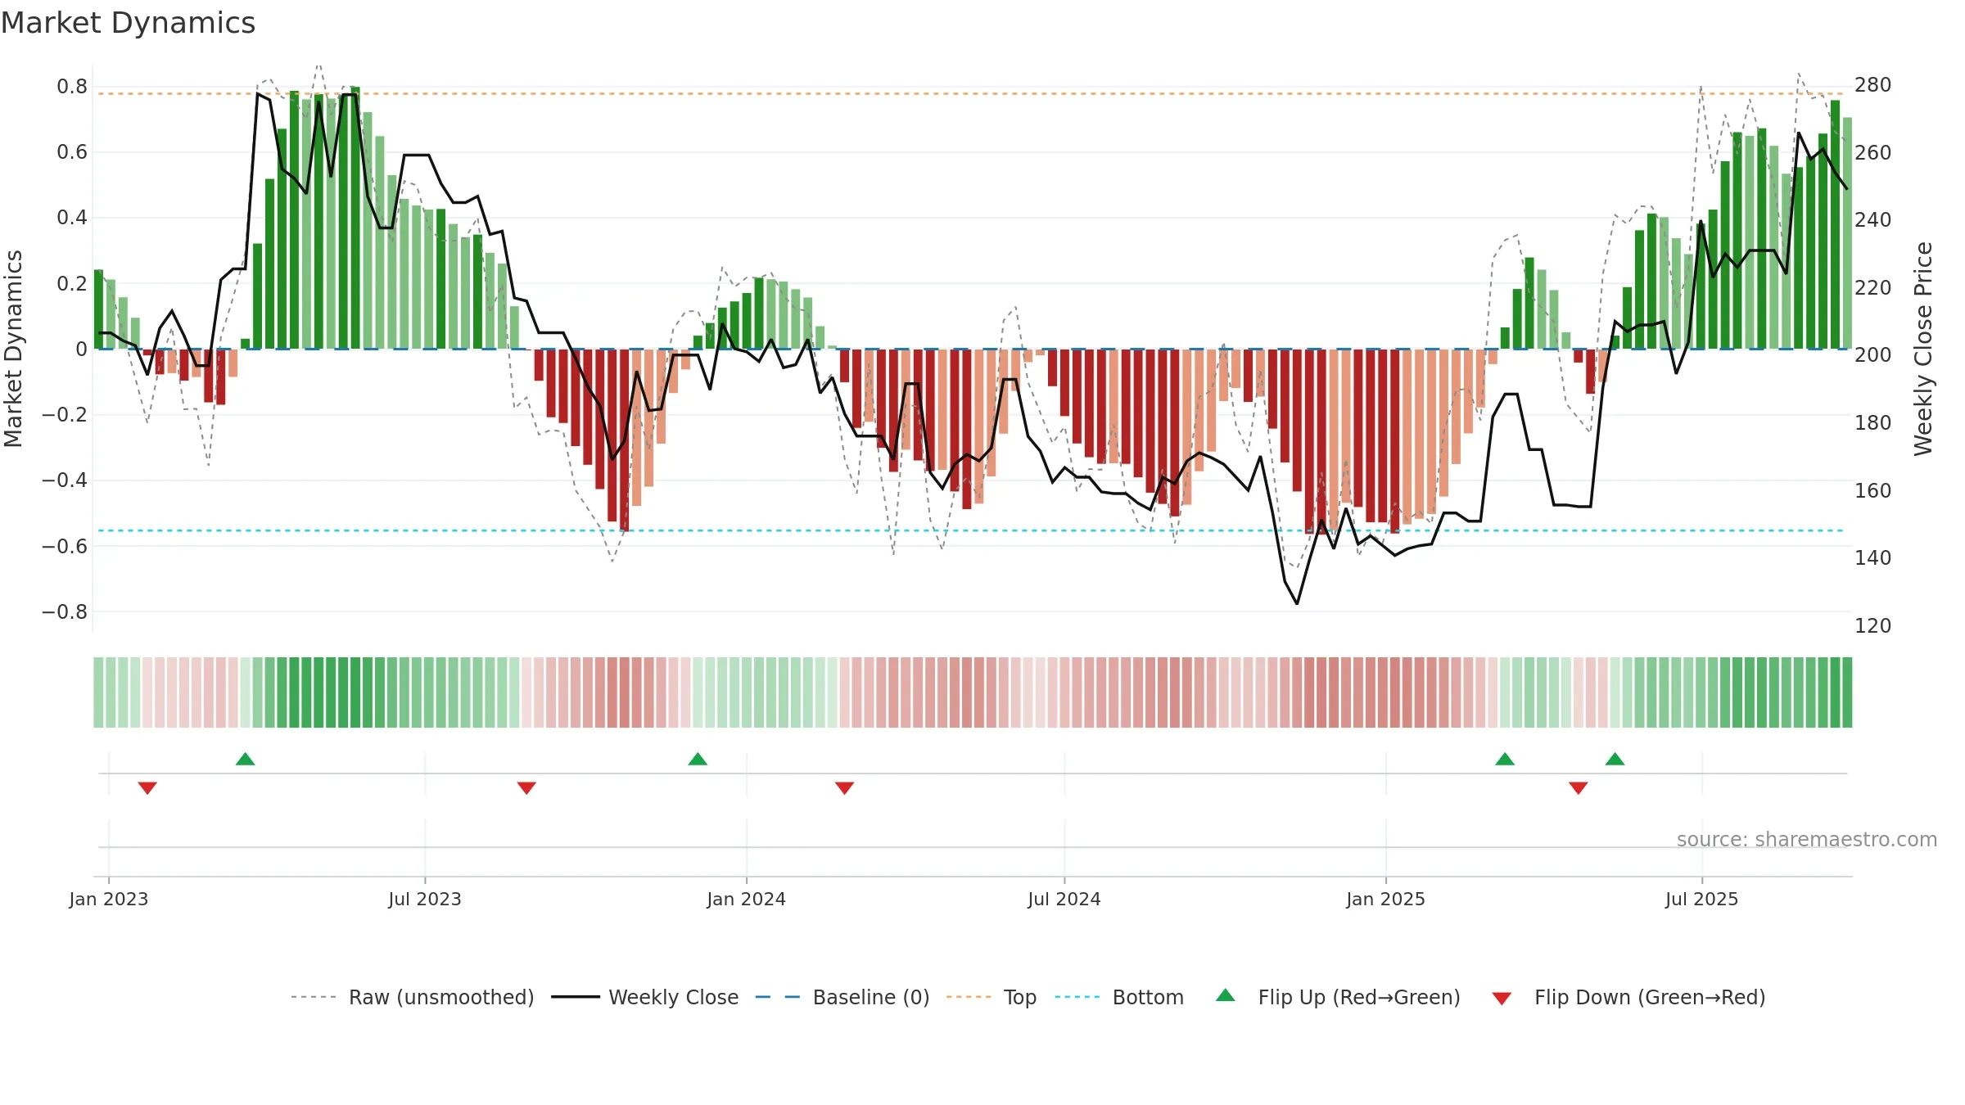This screenshot has width=1965, height=1105.
Task: Click the flip-down marker between Jan and Jul 2025
Action: (1579, 787)
